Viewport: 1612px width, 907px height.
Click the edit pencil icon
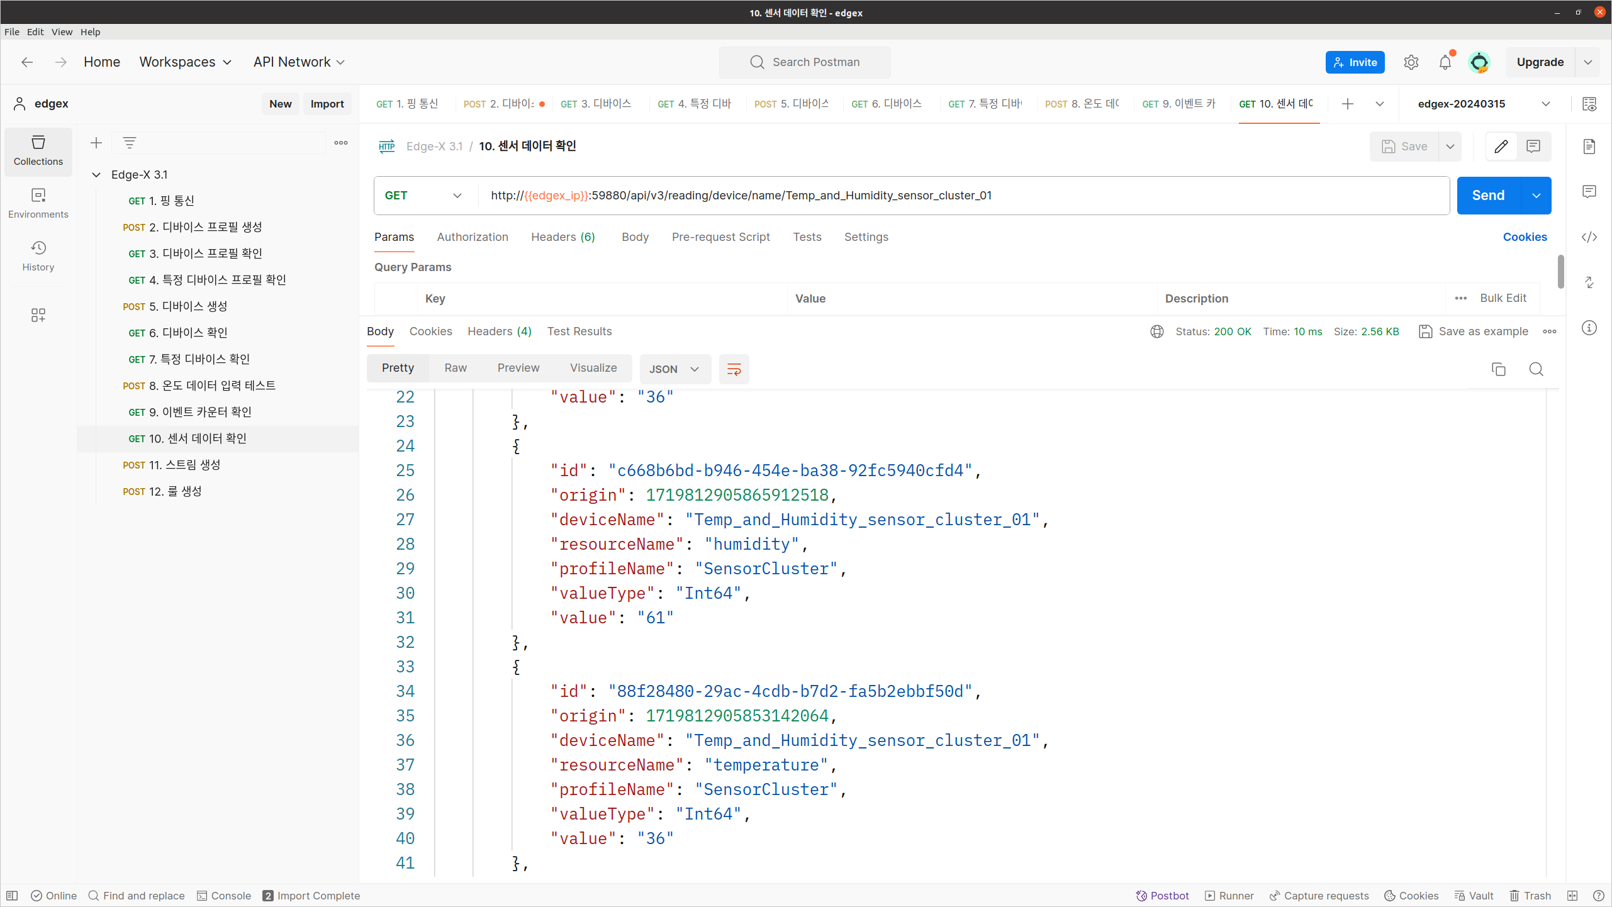coord(1501,147)
